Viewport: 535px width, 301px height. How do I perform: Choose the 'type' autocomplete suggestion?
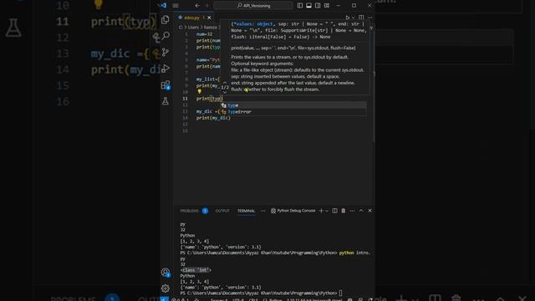pyautogui.click(x=293, y=105)
